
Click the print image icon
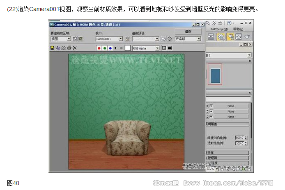pyautogui.click(x=69, y=48)
